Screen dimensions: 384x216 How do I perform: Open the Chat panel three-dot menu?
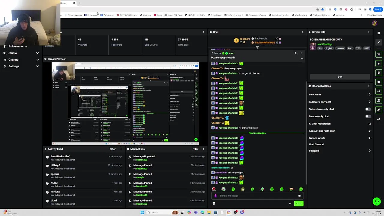click(x=302, y=32)
